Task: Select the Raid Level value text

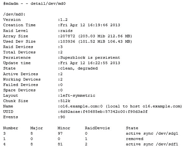Action: point(65,31)
